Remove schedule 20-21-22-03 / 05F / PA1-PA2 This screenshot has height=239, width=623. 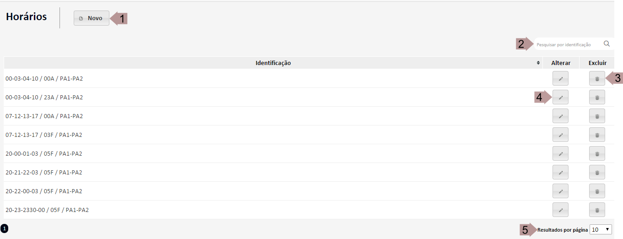click(x=597, y=172)
